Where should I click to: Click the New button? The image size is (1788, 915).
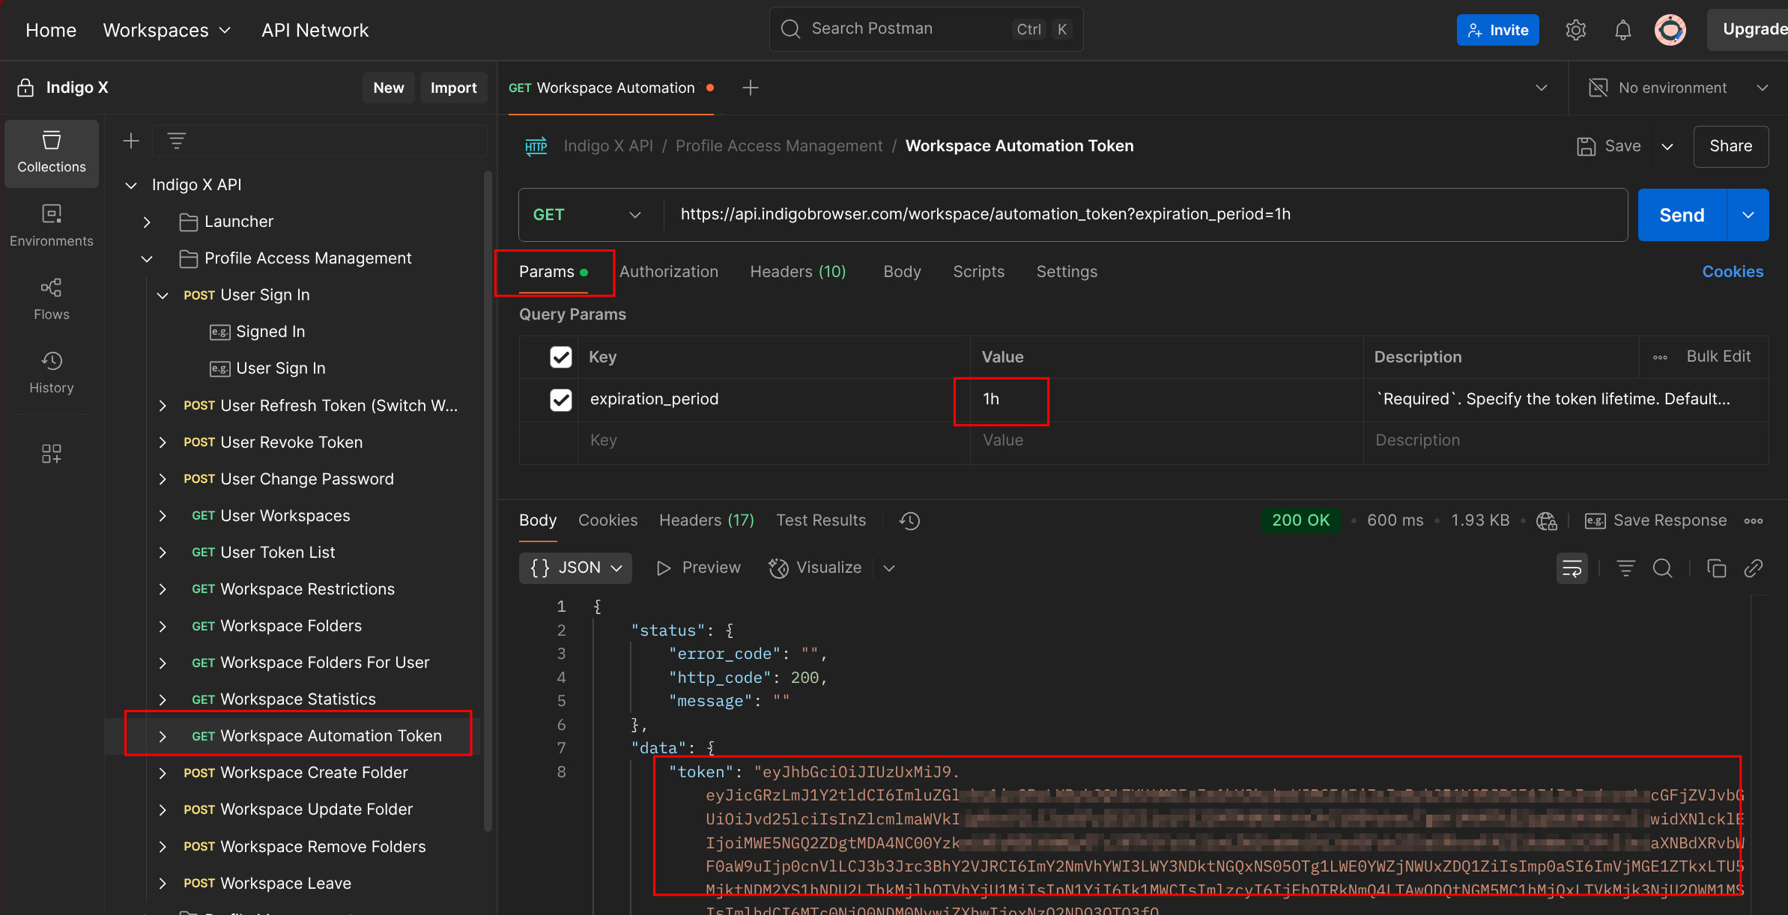tap(388, 88)
